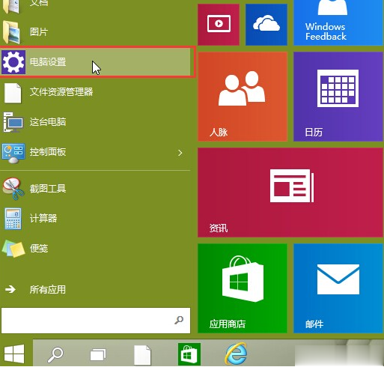Click the 所有应用 arrow icon
The image size is (384, 367).
click(x=10, y=289)
